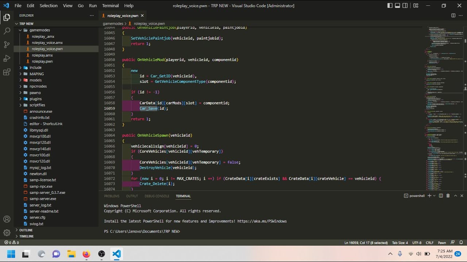Open notifications bell in status bar

461,242
